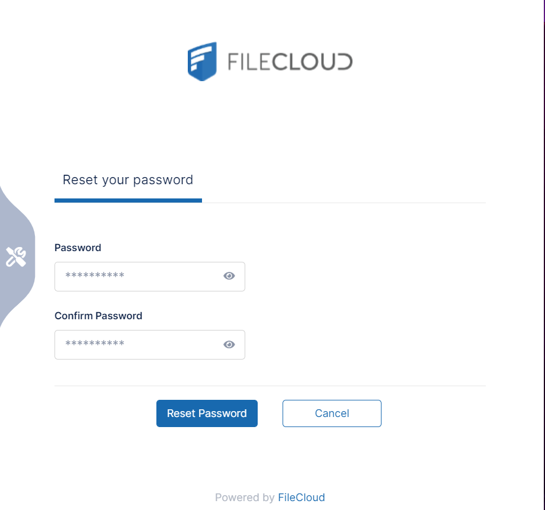Image resolution: width=545 pixels, height=510 pixels.
Task: Select the Reset your password tab
Action: point(128,180)
